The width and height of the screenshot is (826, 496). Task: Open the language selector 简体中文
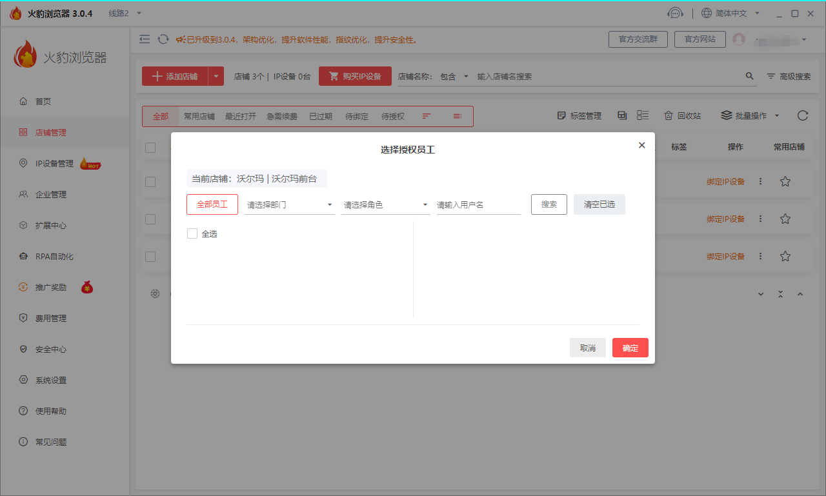click(730, 14)
